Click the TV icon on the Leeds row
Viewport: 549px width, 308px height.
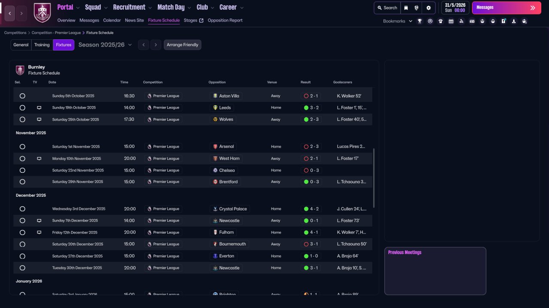tap(39, 108)
